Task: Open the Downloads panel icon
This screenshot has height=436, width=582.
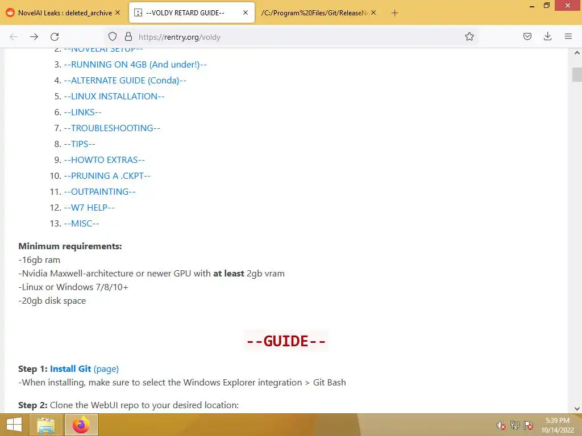Action: pyautogui.click(x=547, y=36)
